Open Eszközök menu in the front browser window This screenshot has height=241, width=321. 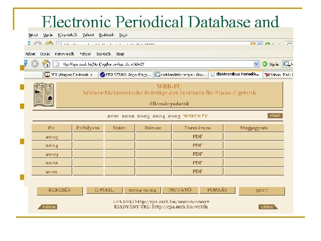click(x=103, y=54)
